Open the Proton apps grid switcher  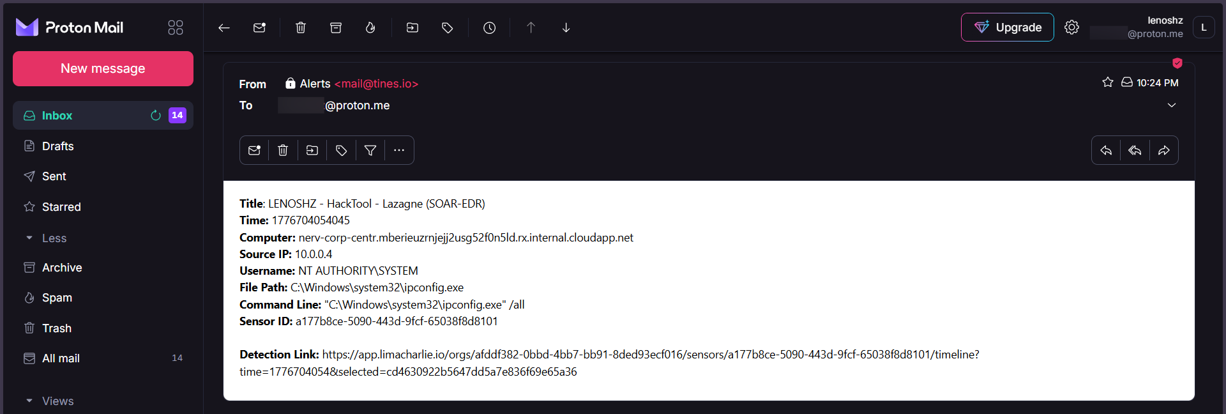[176, 27]
